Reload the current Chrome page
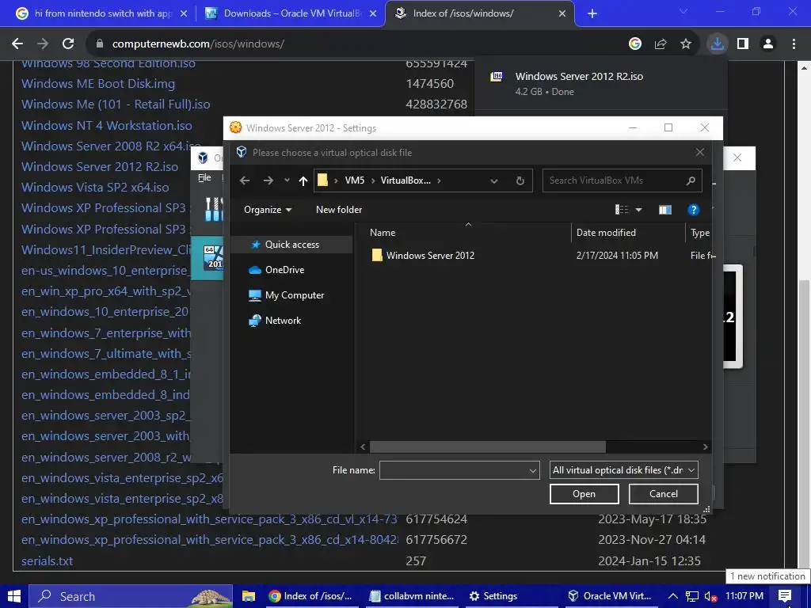811x608 pixels. click(x=68, y=44)
